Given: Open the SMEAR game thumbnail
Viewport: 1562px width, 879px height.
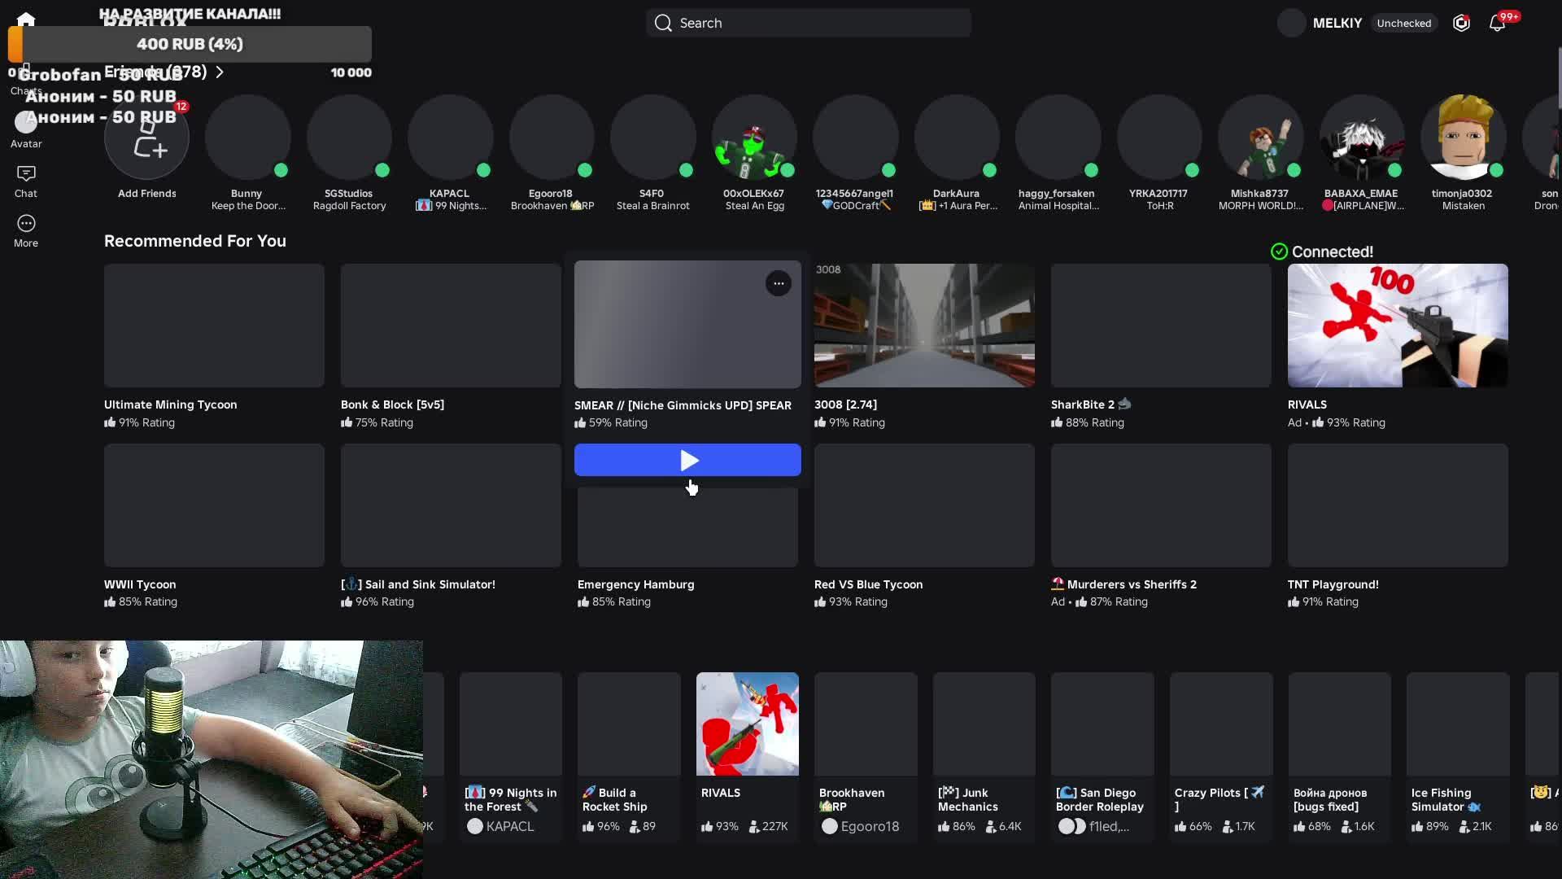Looking at the screenshot, I should (687, 324).
